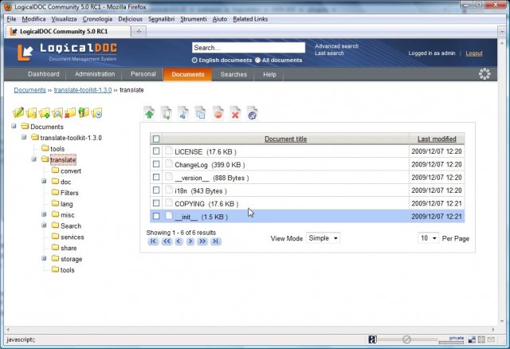Check the box next to LICENSE
Viewport: 510px width, 349px height.
click(156, 151)
